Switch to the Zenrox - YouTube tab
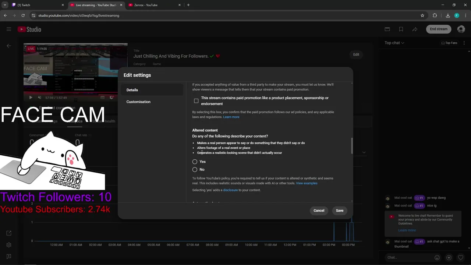Image resolution: width=471 pixels, height=265 pixels. click(x=155, y=5)
